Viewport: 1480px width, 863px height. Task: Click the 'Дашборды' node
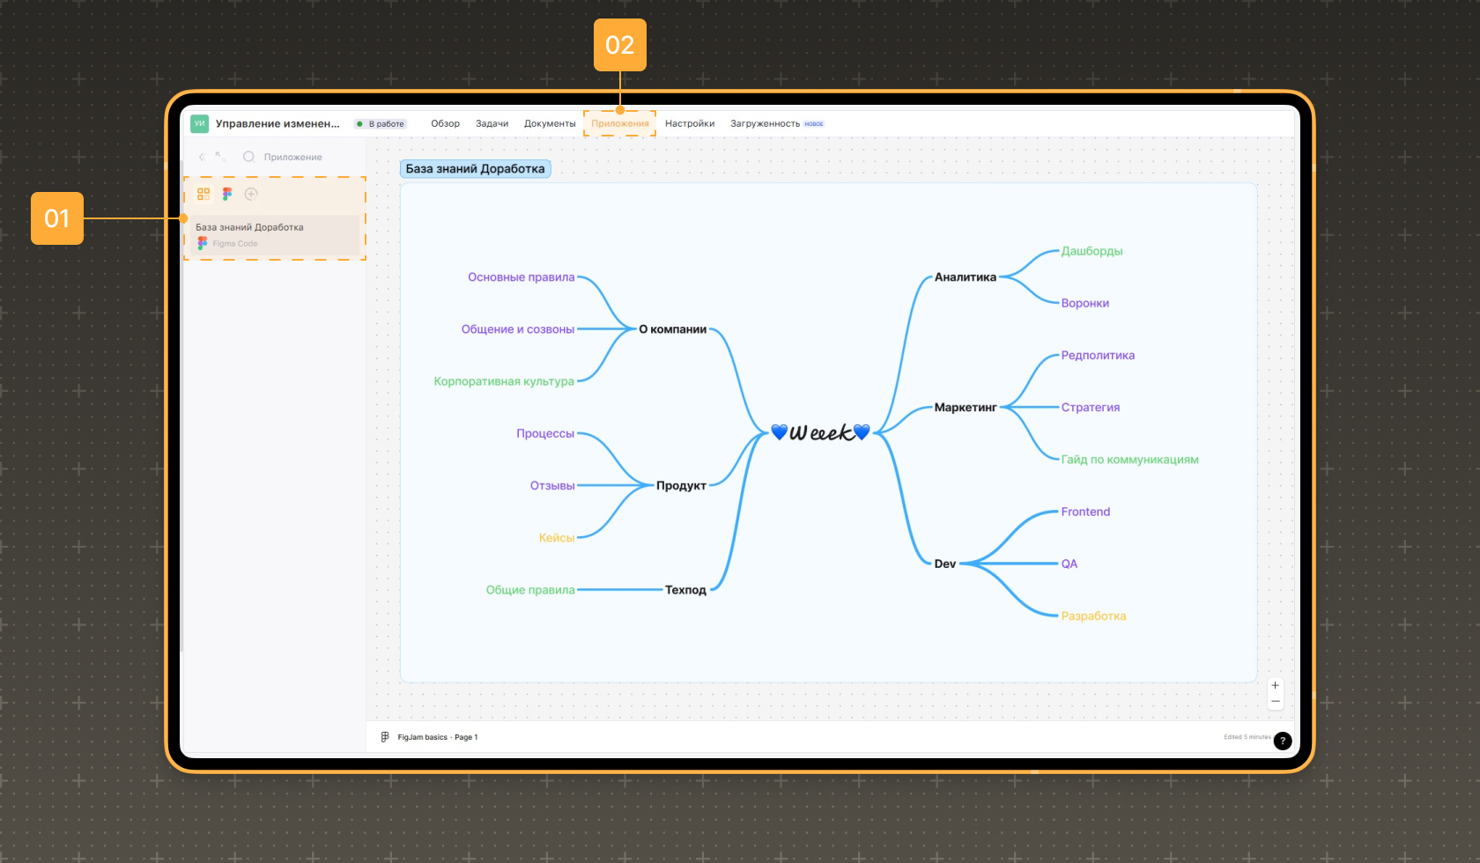[x=1092, y=251]
